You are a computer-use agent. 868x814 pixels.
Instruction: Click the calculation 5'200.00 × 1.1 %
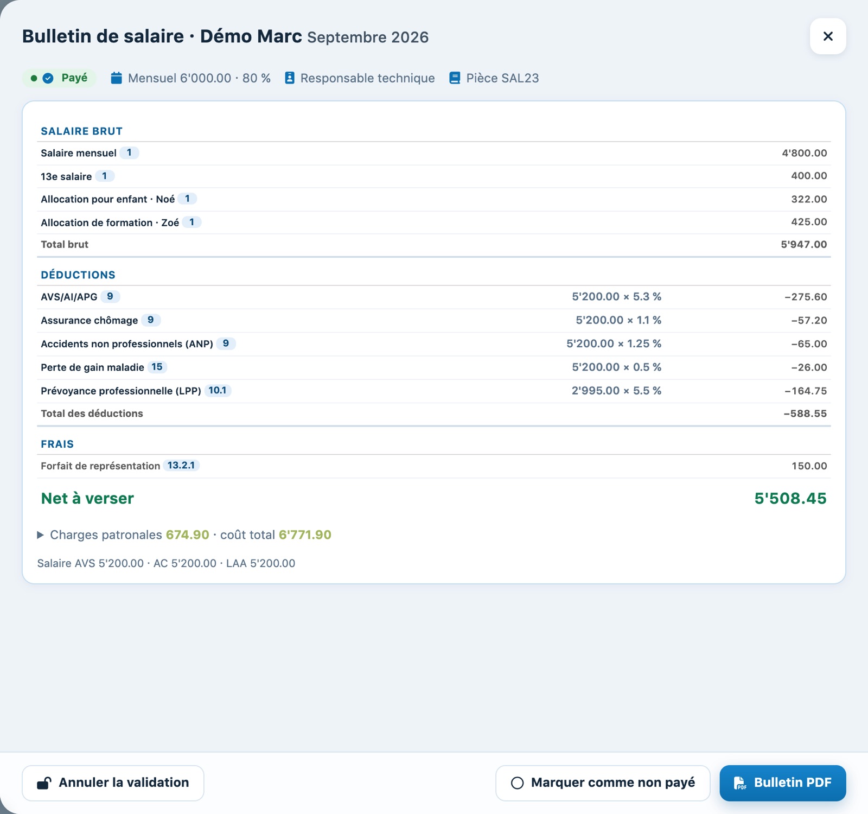point(618,320)
